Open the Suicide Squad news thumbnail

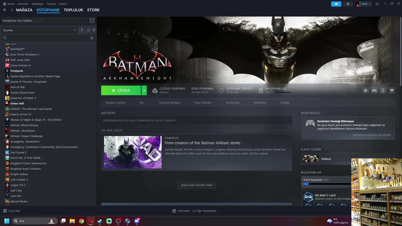coord(133,152)
